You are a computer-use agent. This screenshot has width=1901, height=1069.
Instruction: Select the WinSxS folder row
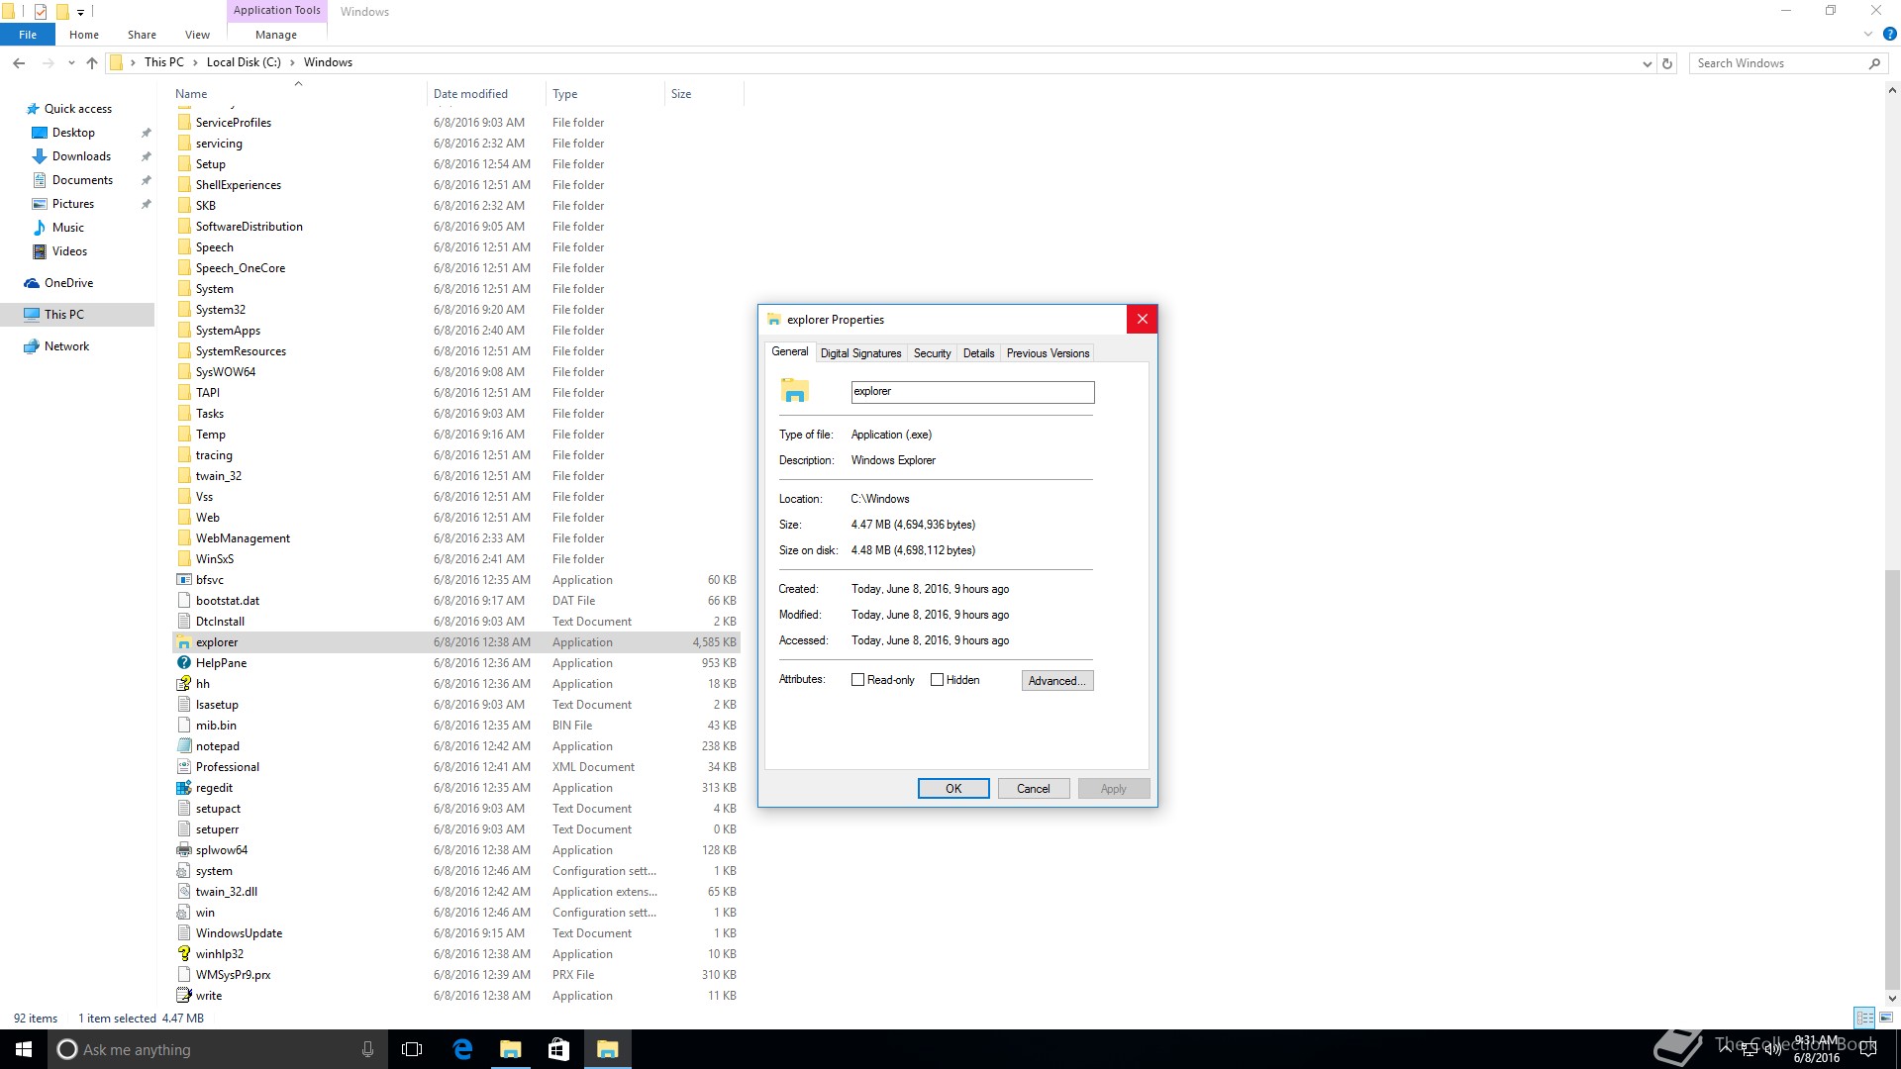click(x=456, y=559)
